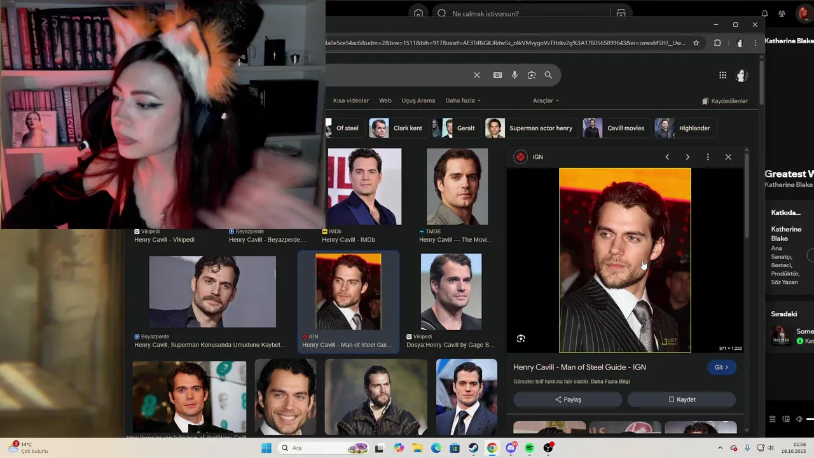
Task: Open Spotify notifications bell
Action: (x=764, y=13)
